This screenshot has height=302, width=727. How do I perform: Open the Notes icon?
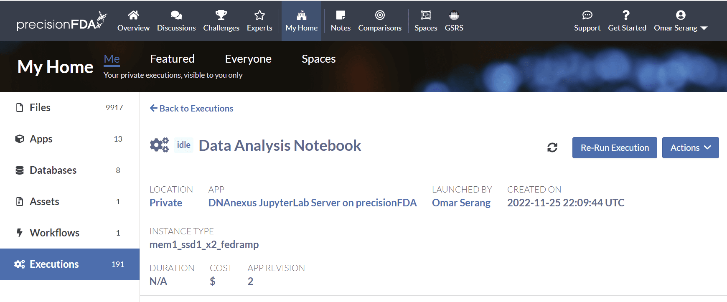coord(341,15)
